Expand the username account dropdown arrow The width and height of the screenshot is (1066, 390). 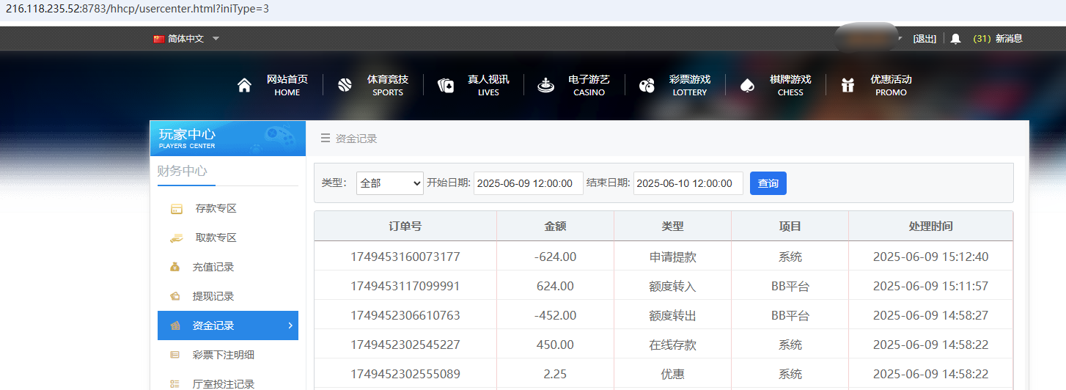point(900,39)
